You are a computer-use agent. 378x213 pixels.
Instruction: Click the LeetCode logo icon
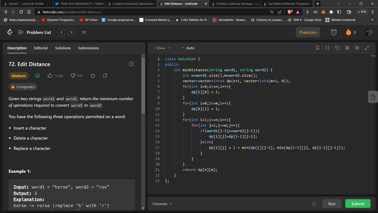click(x=10, y=32)
